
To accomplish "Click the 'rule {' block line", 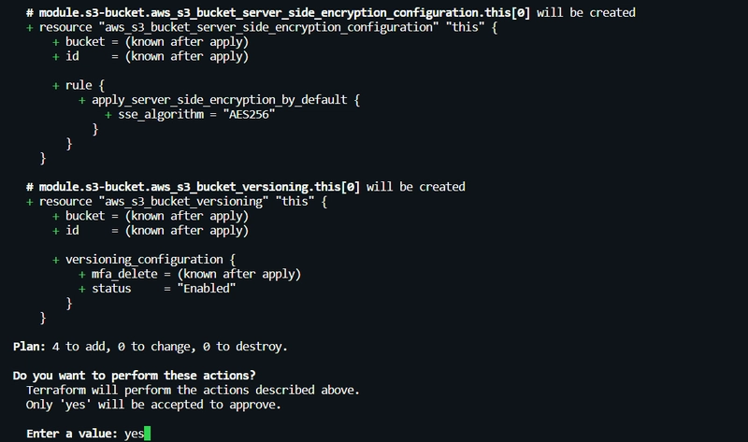I will click(79, 85).
